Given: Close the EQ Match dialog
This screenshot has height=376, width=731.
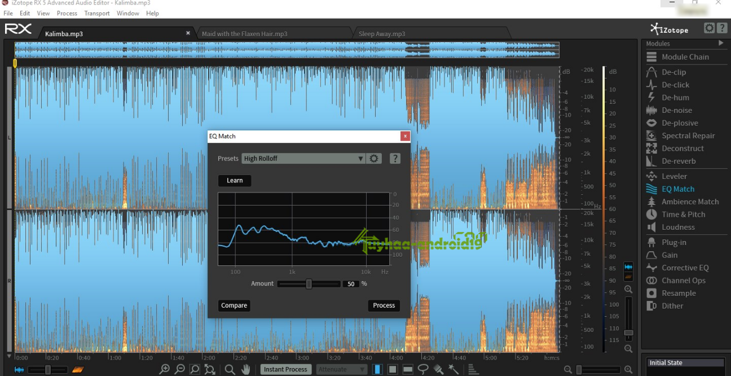Looking at the screenshot, I should click(405, 136).
